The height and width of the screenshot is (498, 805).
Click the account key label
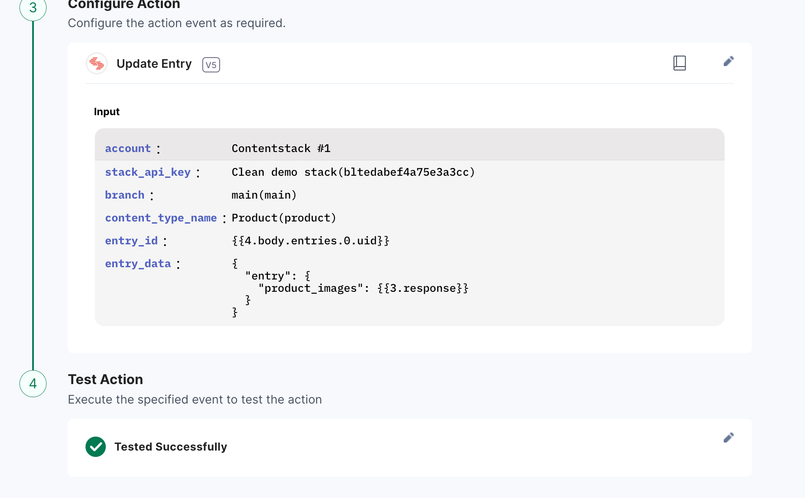(x=128, y=149)
